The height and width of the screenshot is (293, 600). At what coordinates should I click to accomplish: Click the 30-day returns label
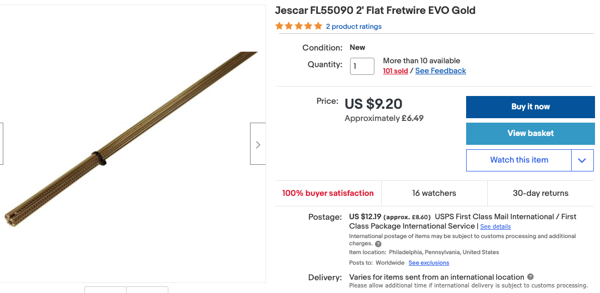540,193
